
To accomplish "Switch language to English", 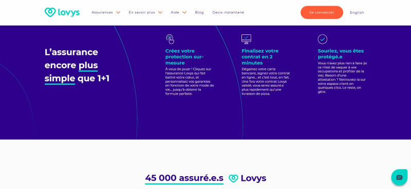I will click(x=357, y=12).
